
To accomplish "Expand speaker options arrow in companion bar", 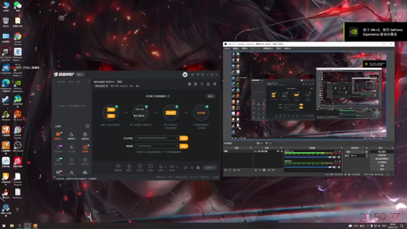I will pos(176,167).
